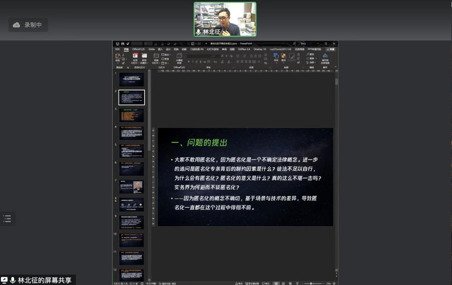Click the Share button in the ribbon
Image resolution: width=452 pixels, height=285 pixels.
click(331, 49)
